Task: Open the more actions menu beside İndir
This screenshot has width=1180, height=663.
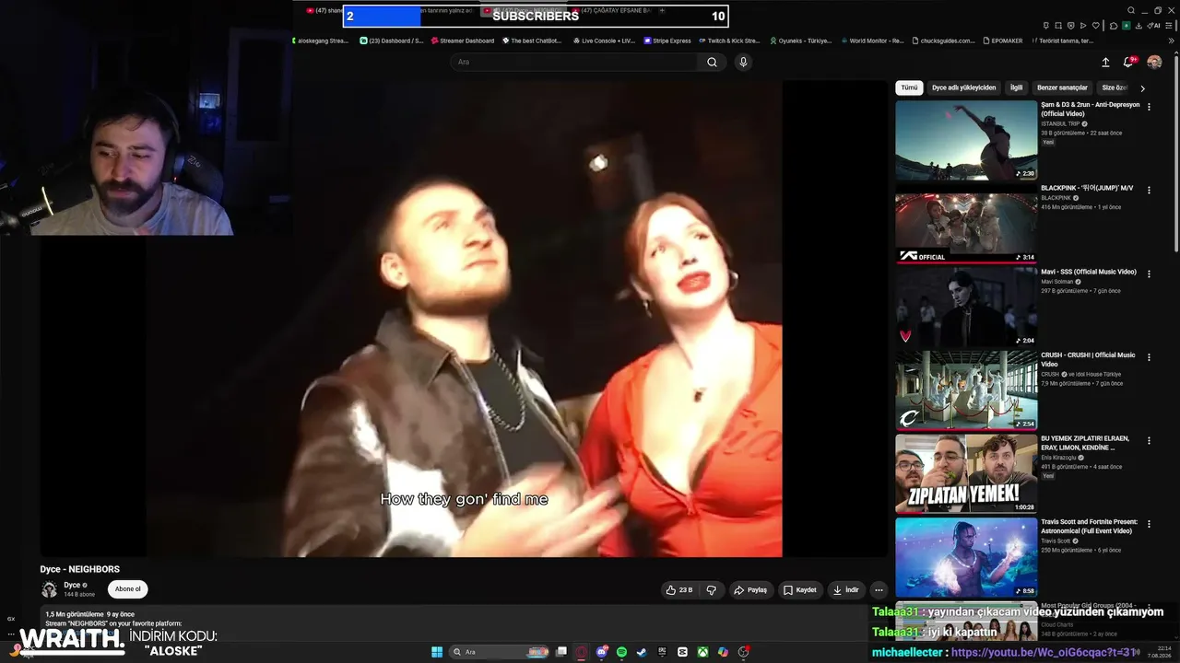Action: [x=879, y=590]
